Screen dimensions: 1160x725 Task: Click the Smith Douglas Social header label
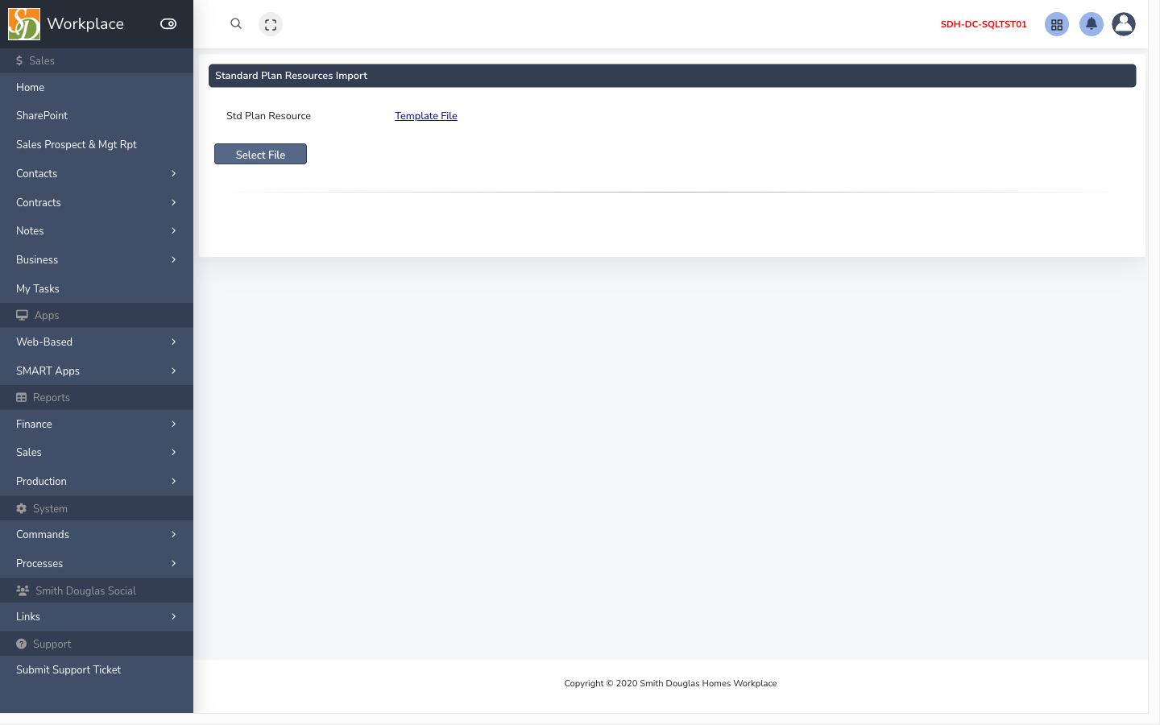(x=85, y=590)
